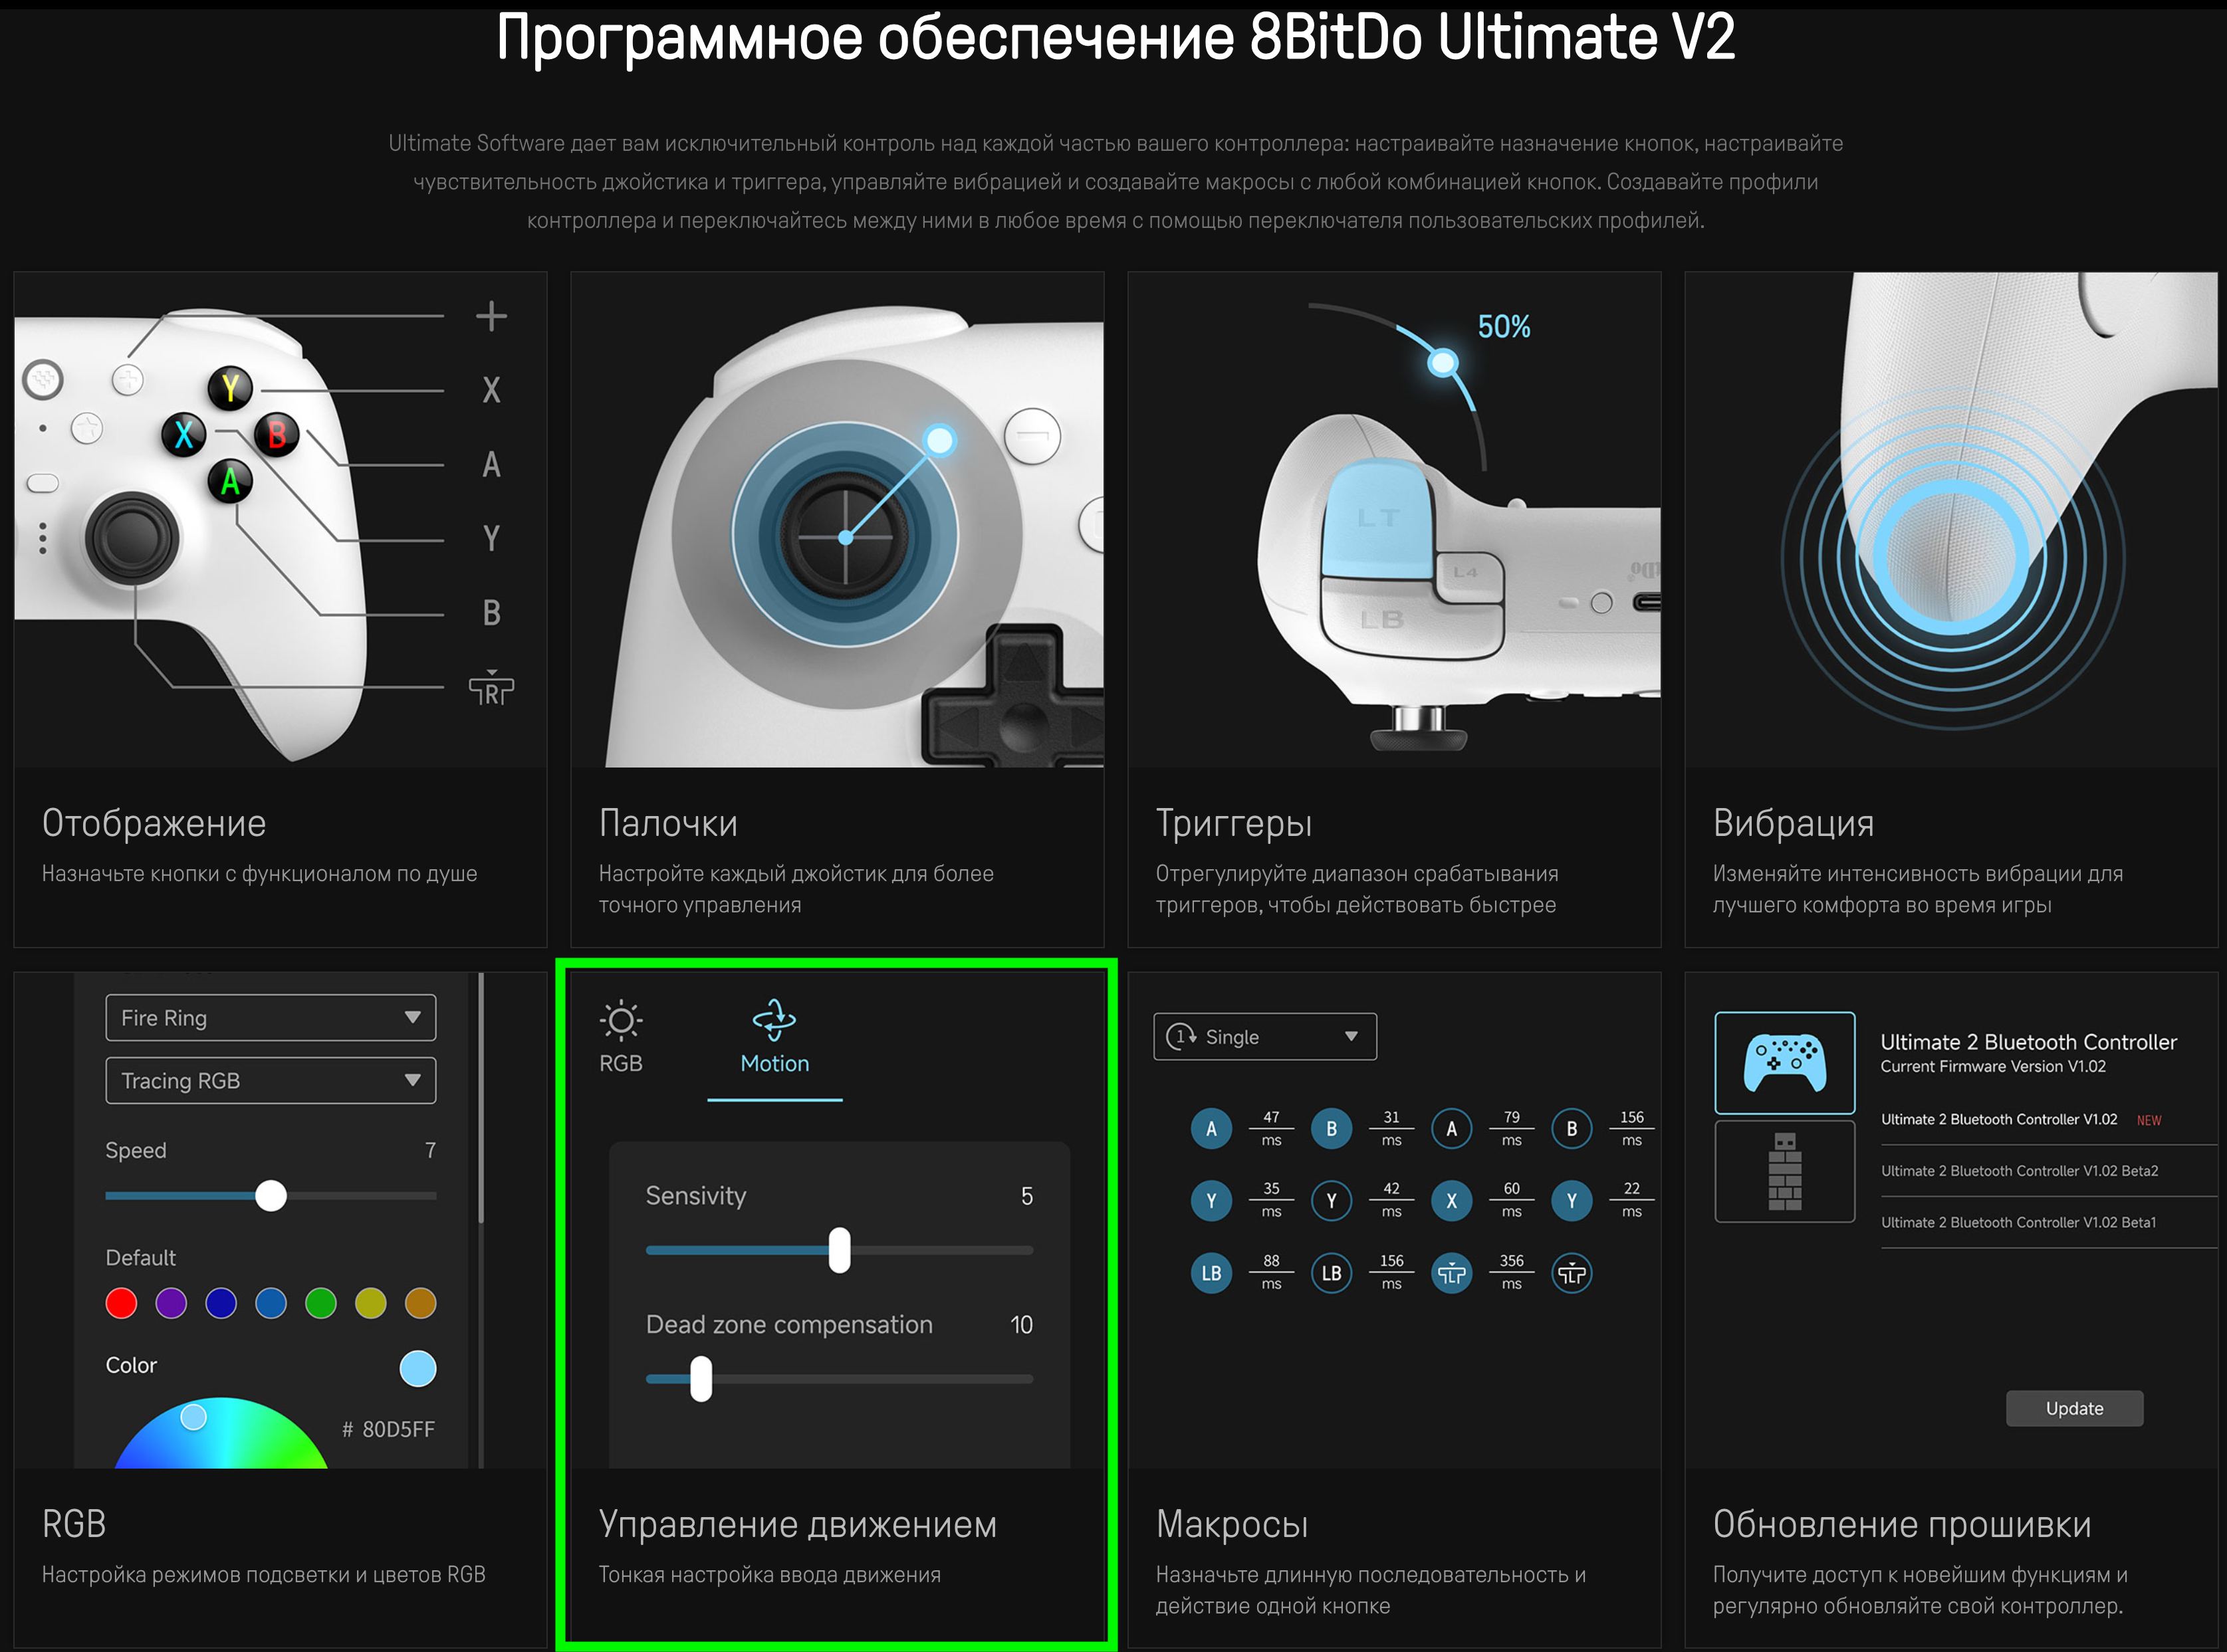Image resolution: width=2227 pixels, height=1652 pixels.
Task: Open the Single macro mode dropdown
Action: [x=1264, y=1037]
